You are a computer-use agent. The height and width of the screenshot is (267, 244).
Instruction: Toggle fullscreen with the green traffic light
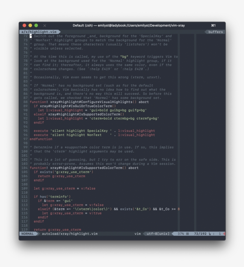point(36,26)
